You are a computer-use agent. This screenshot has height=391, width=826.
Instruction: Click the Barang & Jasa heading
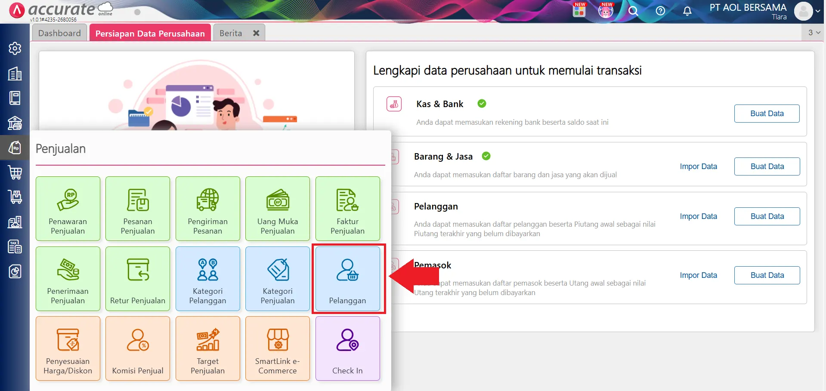pos(443,157)
